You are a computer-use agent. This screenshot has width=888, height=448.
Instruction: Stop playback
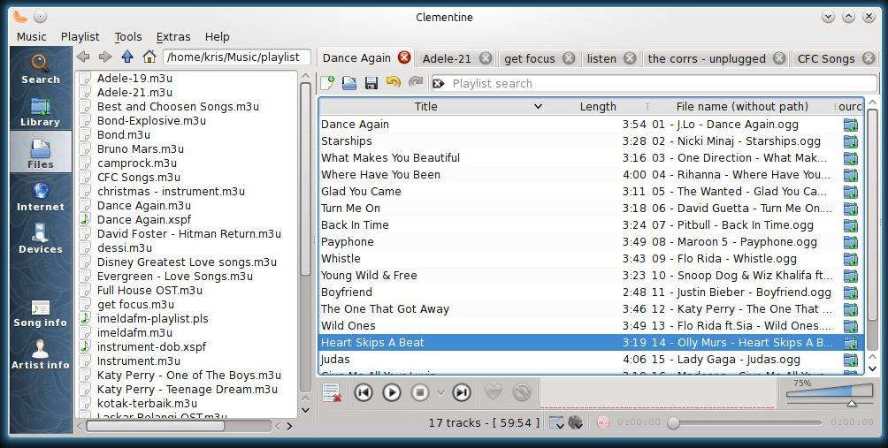[419, 392]
